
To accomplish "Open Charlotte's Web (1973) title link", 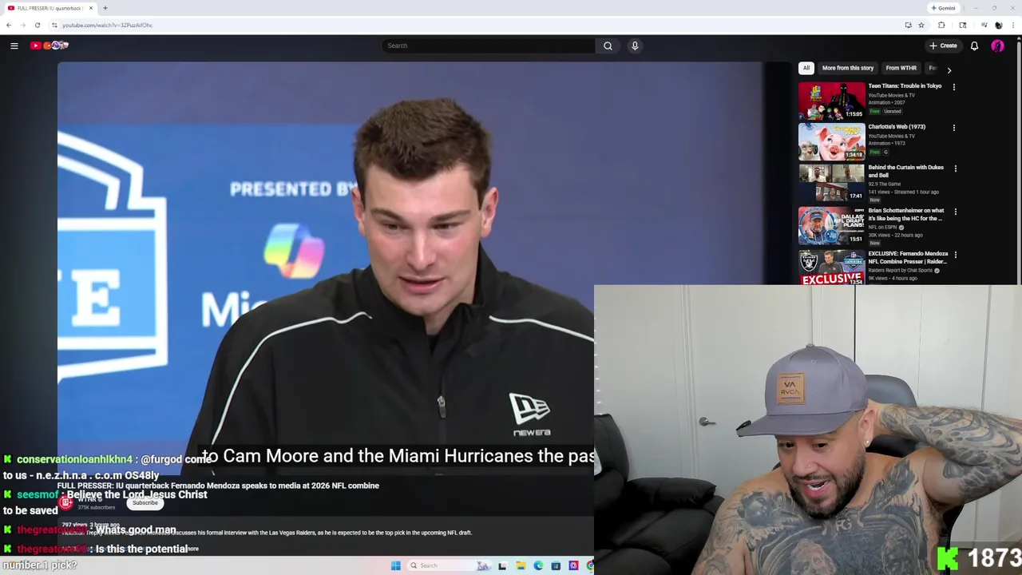I will 897,127.
